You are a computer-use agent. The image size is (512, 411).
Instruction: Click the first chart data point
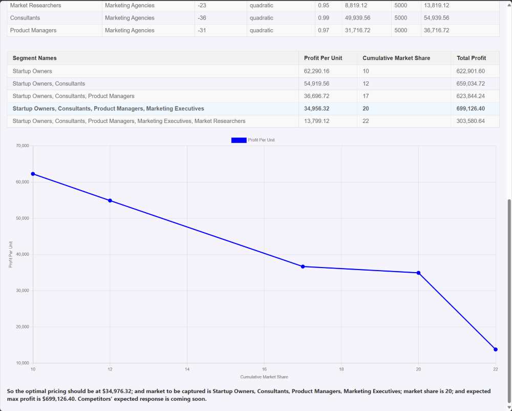33,173
